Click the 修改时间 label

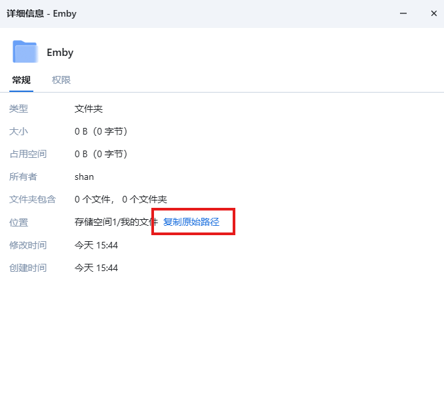point(28,245)
